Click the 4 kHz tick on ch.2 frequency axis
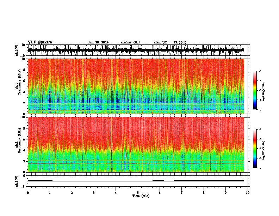 (x=24, y=150)
